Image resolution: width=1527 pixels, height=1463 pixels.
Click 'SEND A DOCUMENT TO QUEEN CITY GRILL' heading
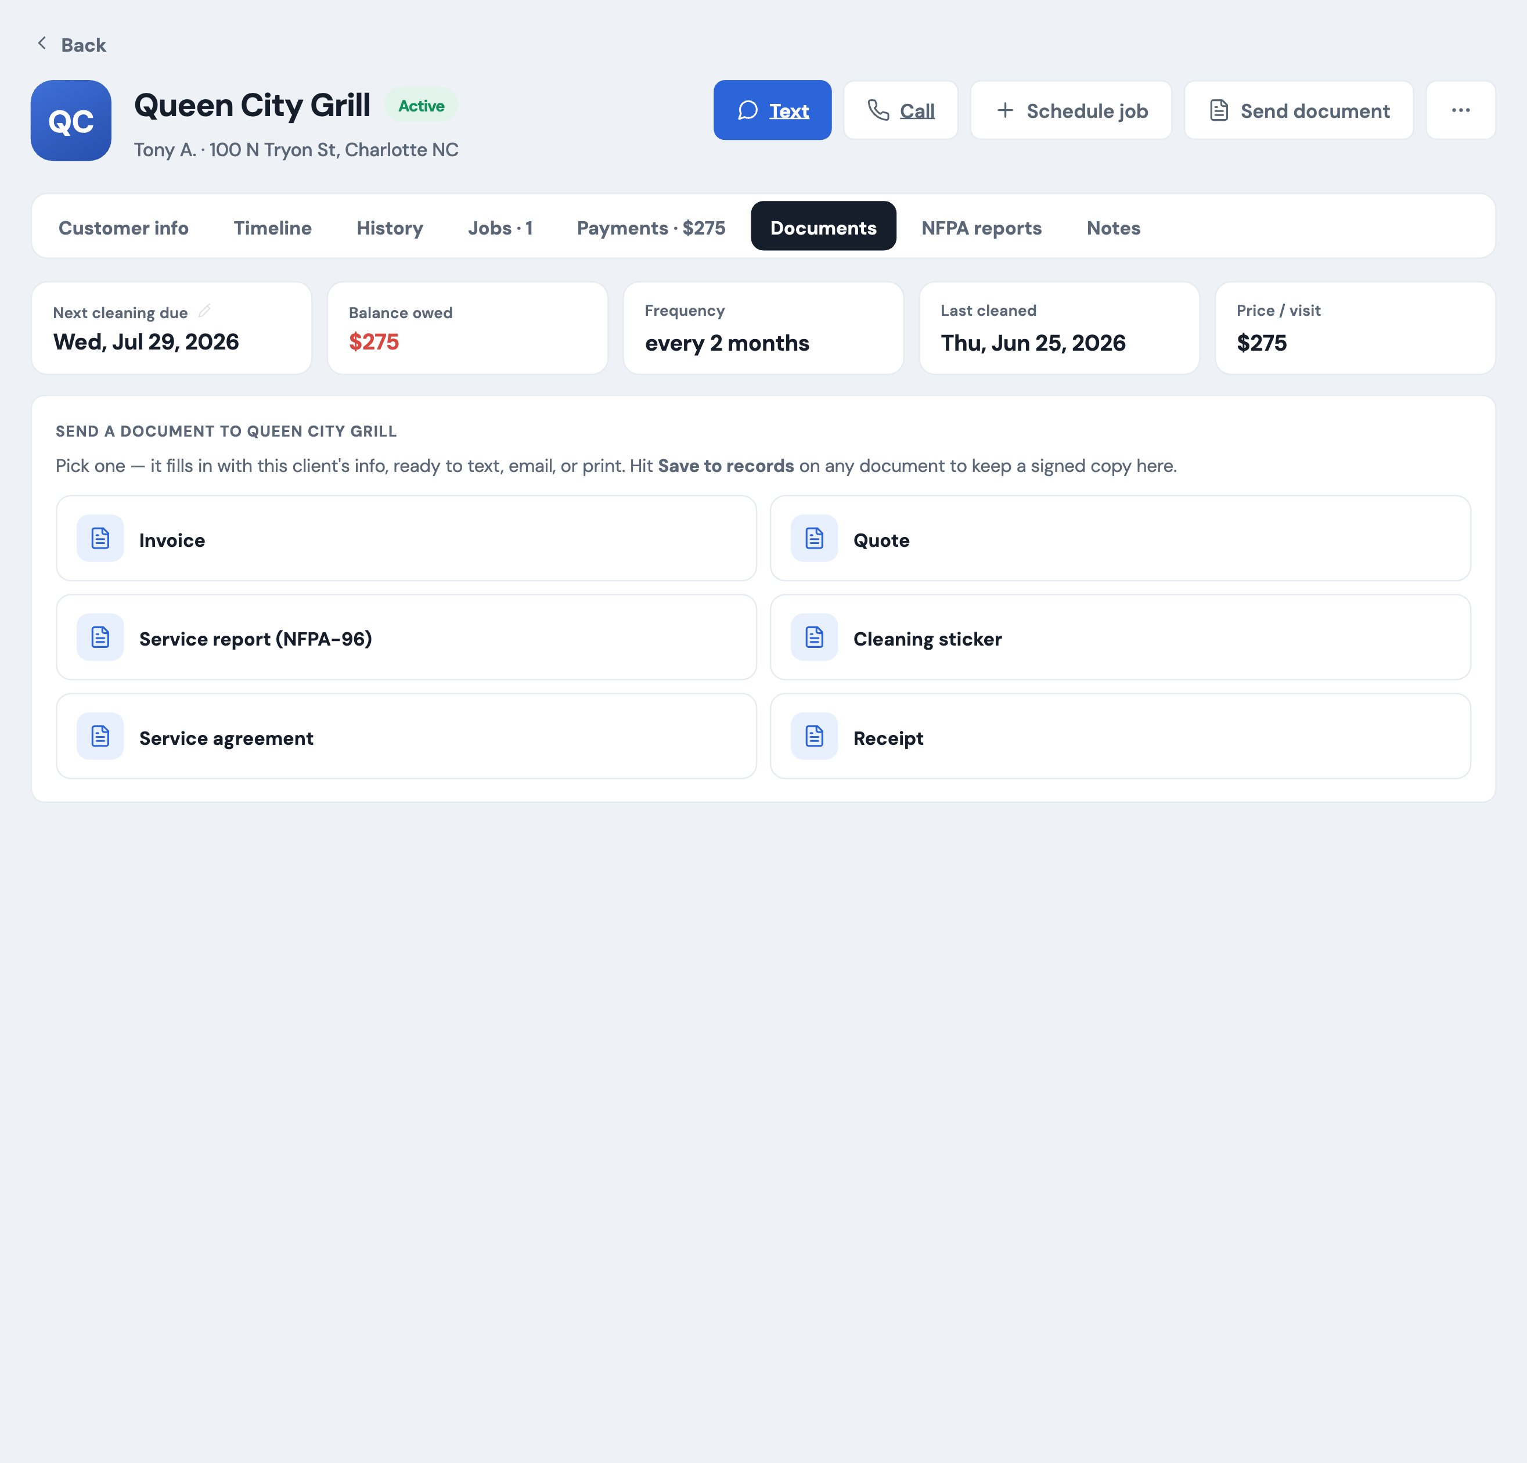click(x=226, y=431)
